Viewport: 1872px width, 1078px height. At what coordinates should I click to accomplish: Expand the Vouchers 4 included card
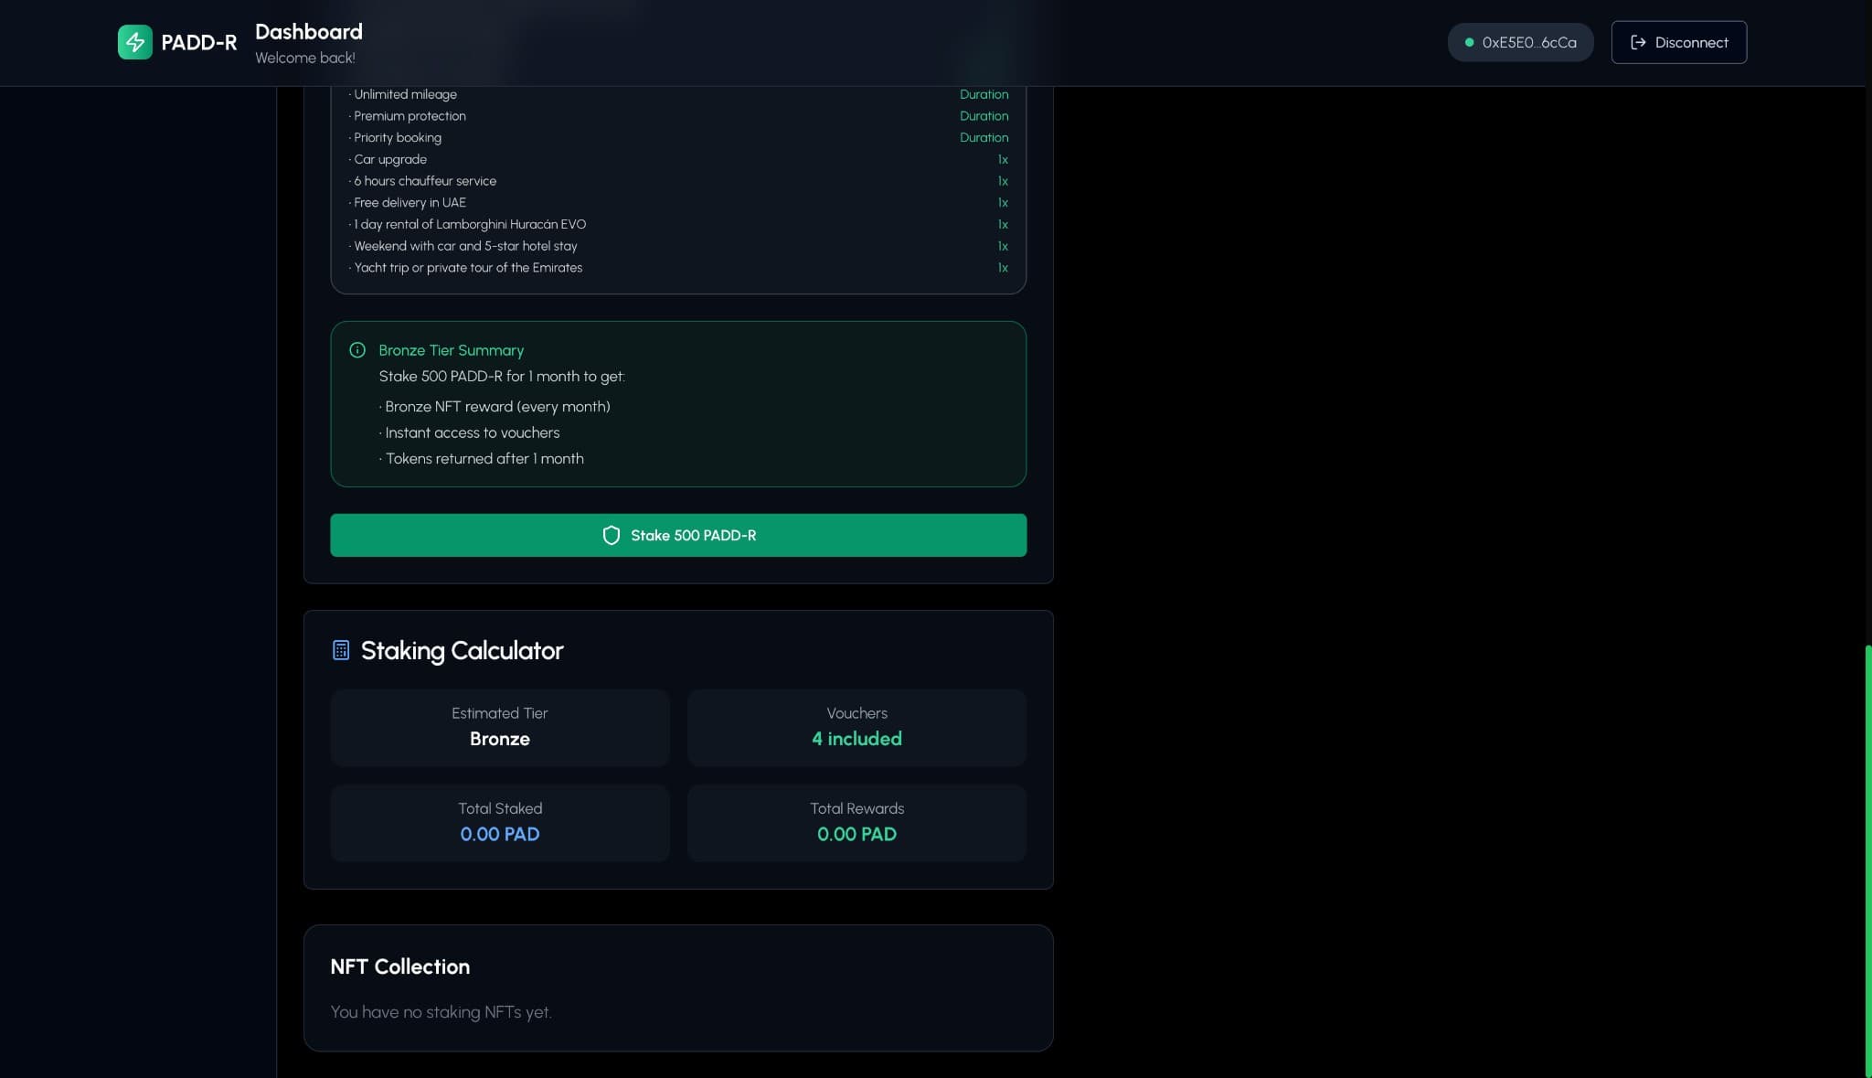[856, 728]
